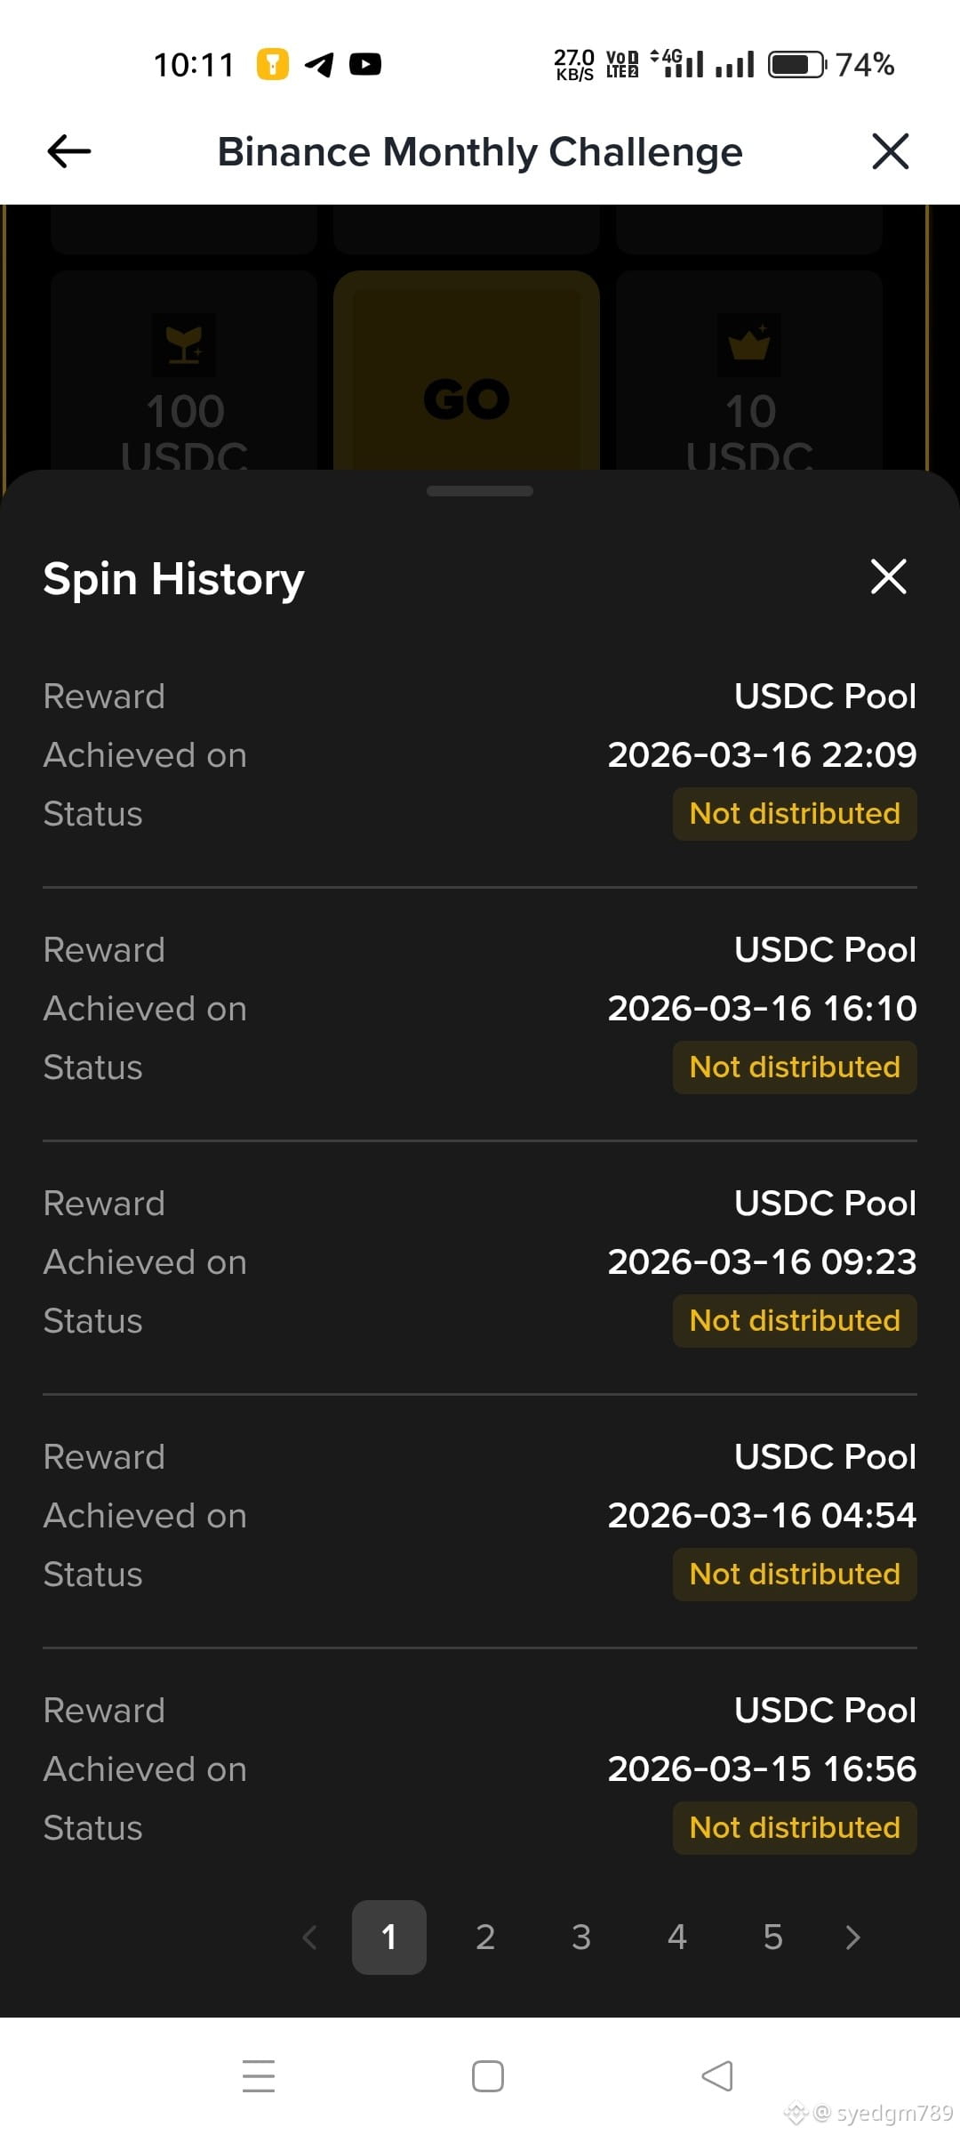Image resolution: width=960 pixels, height=2135 pixels.
Task: Tap Not distributed badge for 2026-03-15 entry
Action: 795,1828
